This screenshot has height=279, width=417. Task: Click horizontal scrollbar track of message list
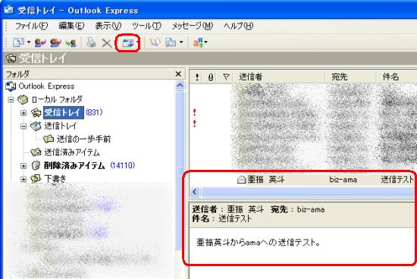[307, 192]
